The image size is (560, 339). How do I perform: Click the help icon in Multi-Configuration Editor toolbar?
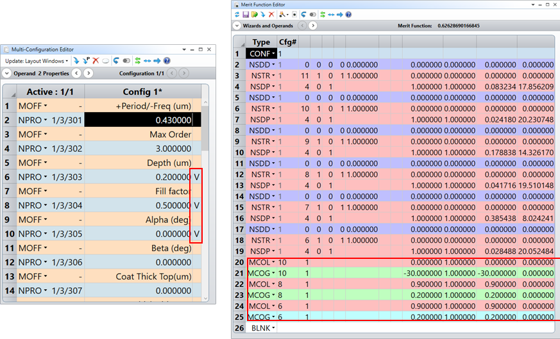167,61
